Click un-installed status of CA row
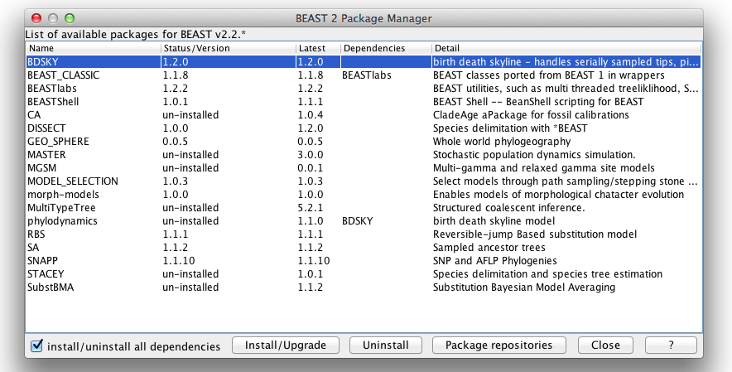 tap(190, 115)
